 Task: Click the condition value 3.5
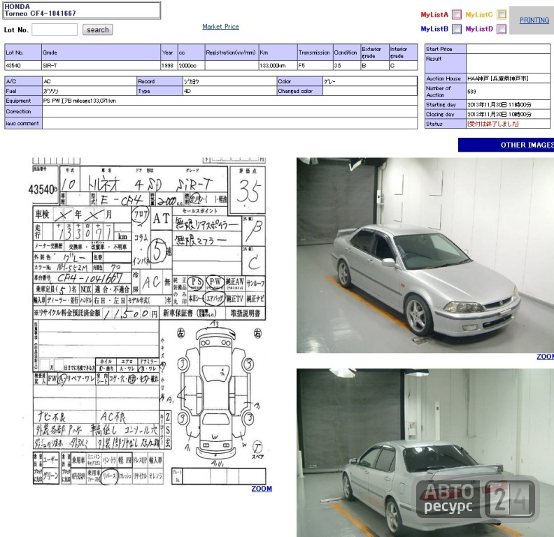(347, 65)
